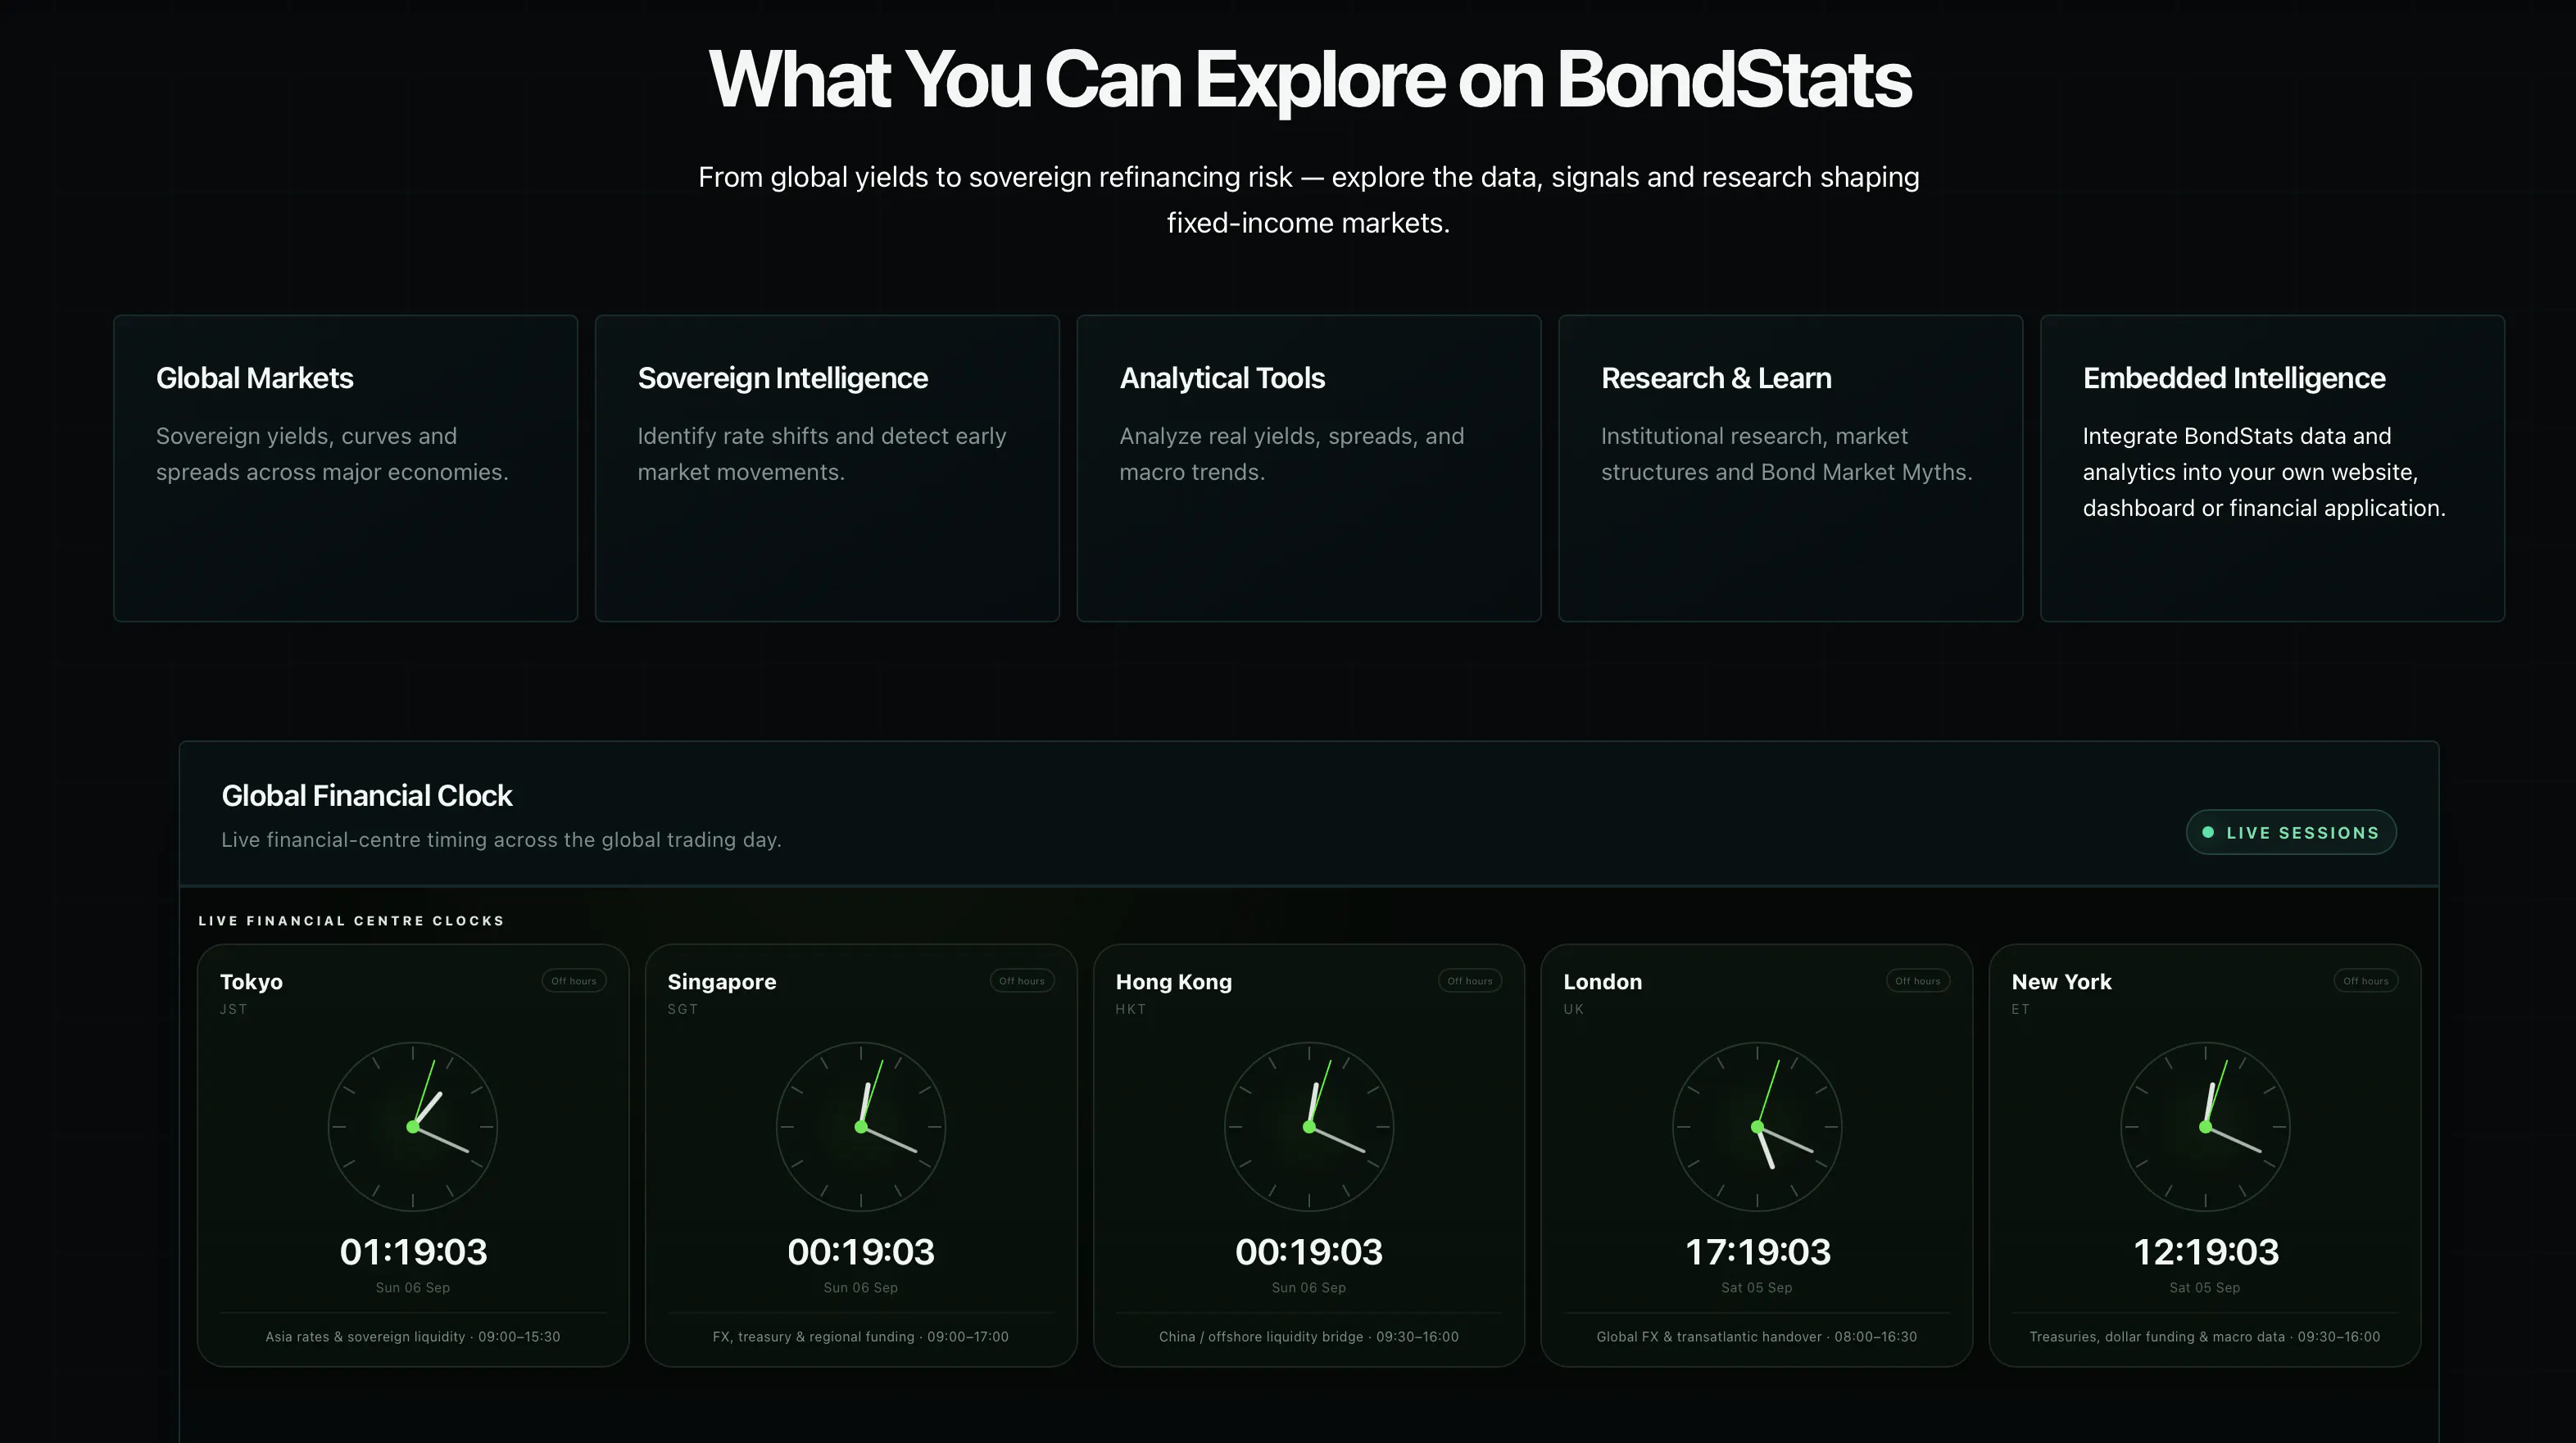Click "Live Financial Centre Clocks" label
Image resolution: width=2576 pixels, height=1443 pixels.
tap(352, 921)
